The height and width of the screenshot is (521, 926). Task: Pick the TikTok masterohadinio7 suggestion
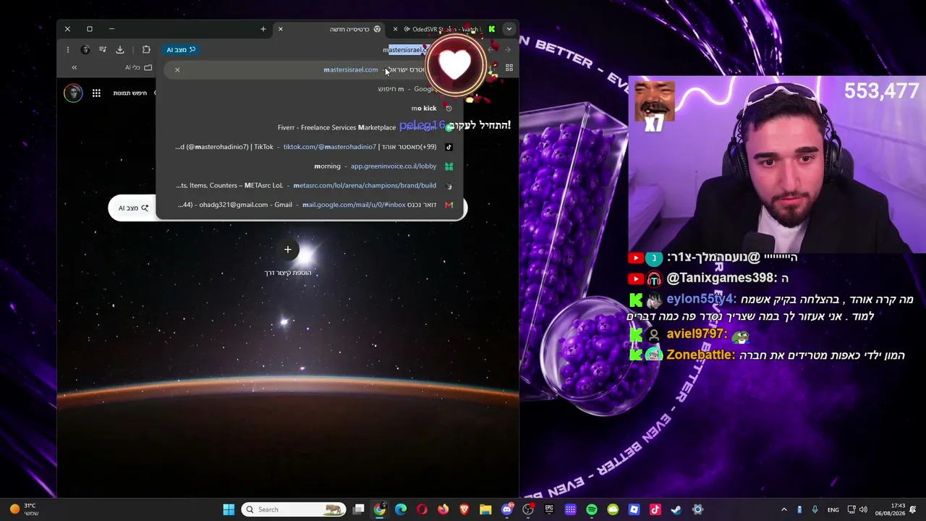click(310, 147)
